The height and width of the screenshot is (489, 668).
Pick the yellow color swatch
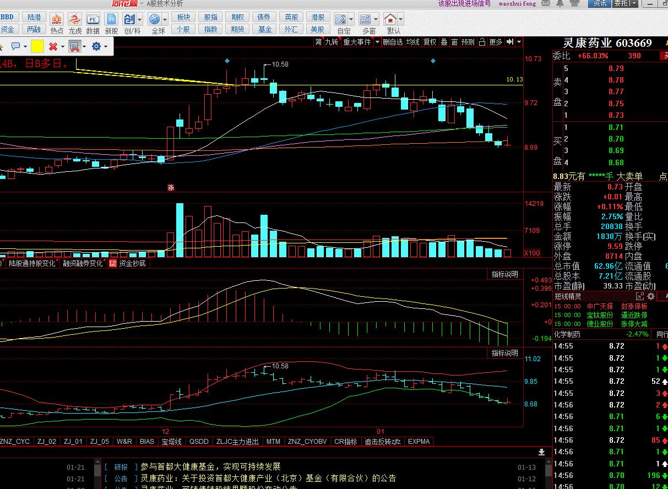point(37,46)
